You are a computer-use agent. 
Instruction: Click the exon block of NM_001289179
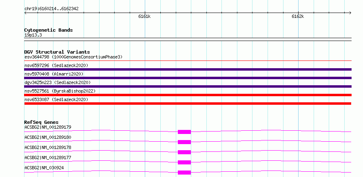coord(184,132)
